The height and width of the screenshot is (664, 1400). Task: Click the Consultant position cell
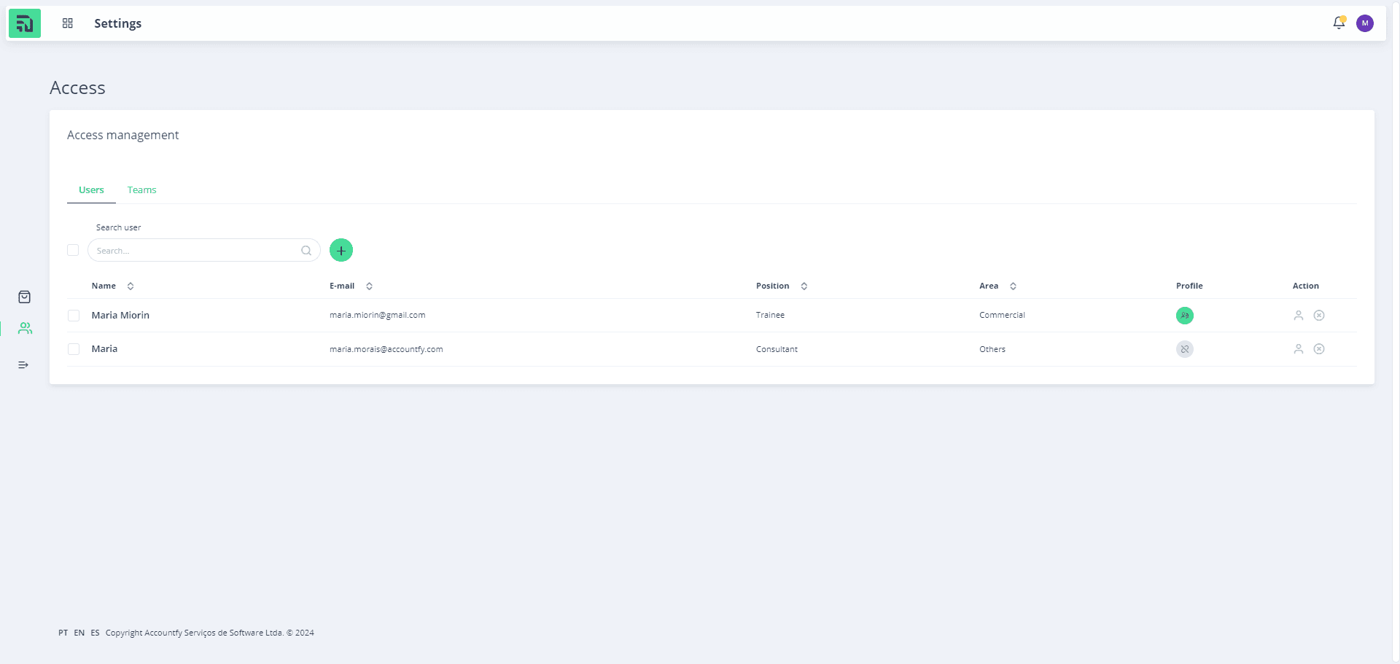777,349
